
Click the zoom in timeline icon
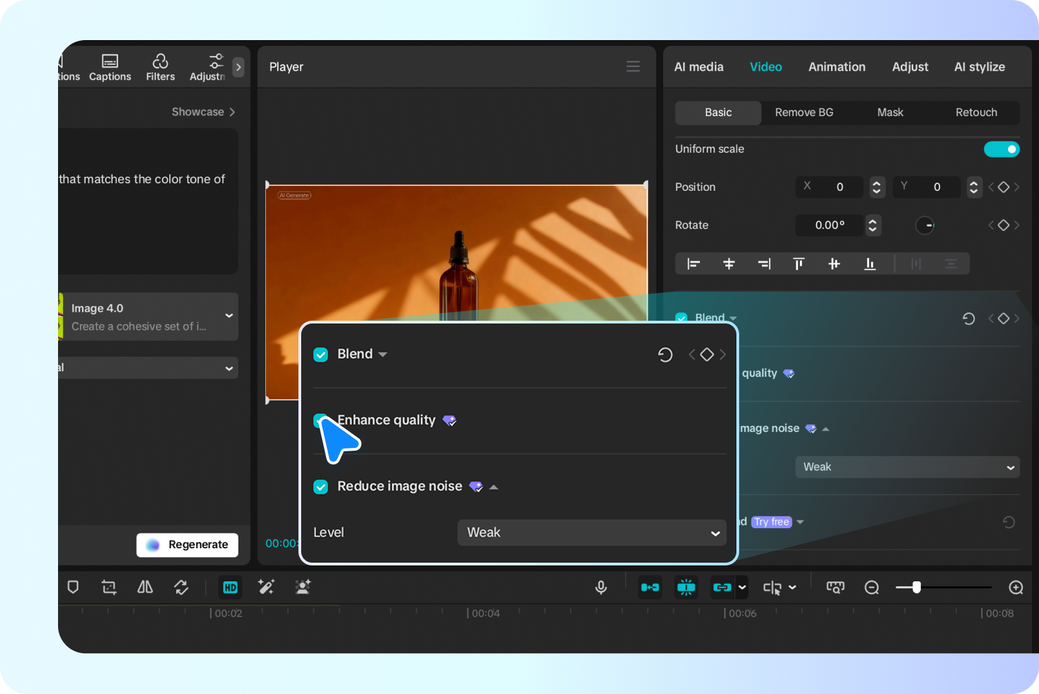click(x=1016, y=588)
